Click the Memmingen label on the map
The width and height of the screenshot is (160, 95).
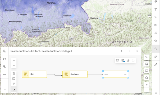coord(10,10)
